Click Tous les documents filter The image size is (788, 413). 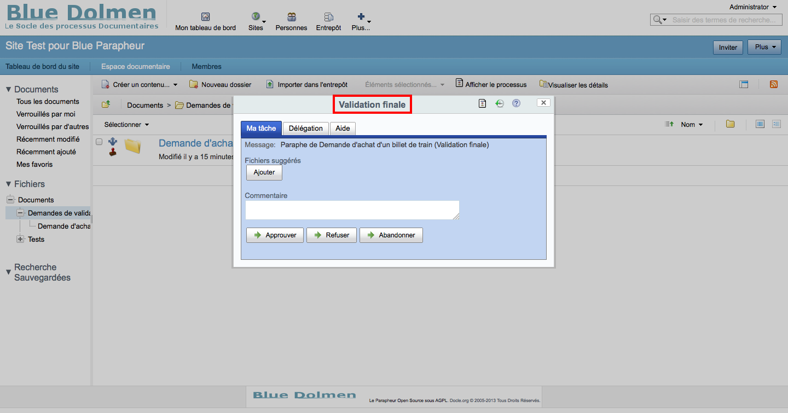(48, 101)
